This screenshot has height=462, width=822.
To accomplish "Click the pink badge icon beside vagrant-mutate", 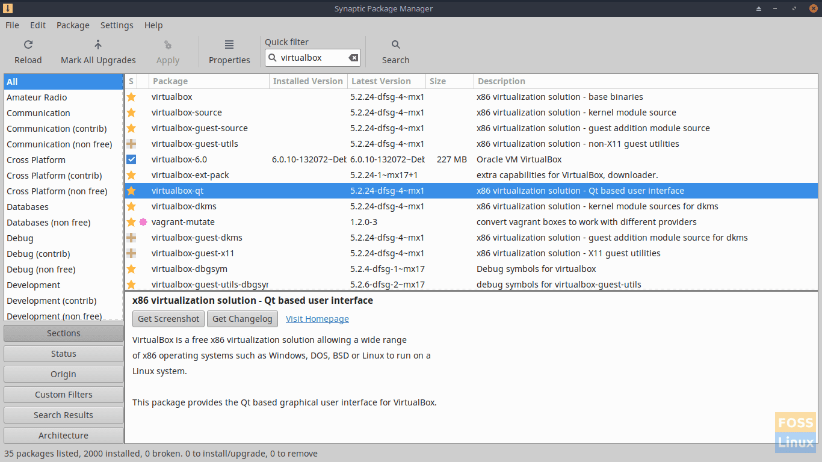I will point(143,222).
